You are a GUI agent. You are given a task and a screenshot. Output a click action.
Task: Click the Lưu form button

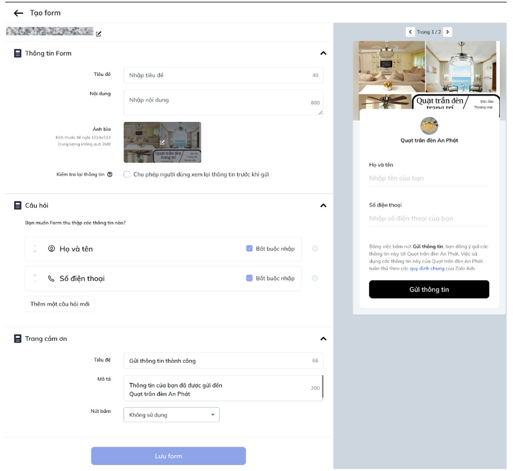point(168,456)
